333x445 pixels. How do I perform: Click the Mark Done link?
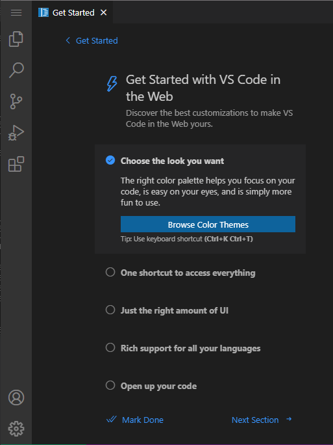(x=143, y=420)
